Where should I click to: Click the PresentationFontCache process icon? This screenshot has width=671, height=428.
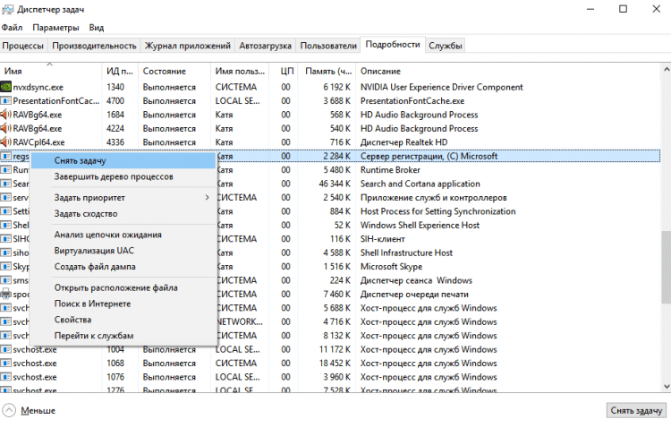tap(5, 100)
